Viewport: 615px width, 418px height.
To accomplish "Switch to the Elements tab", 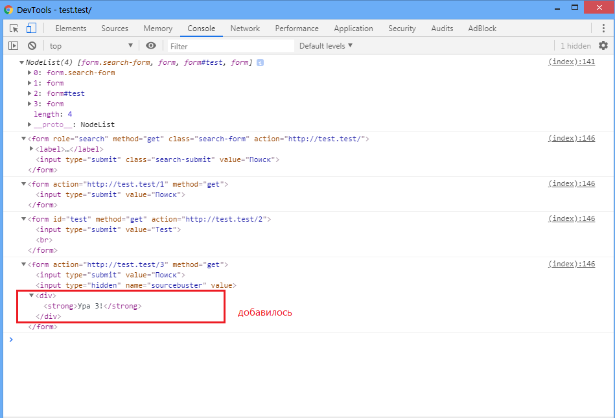I will [71, 29].
